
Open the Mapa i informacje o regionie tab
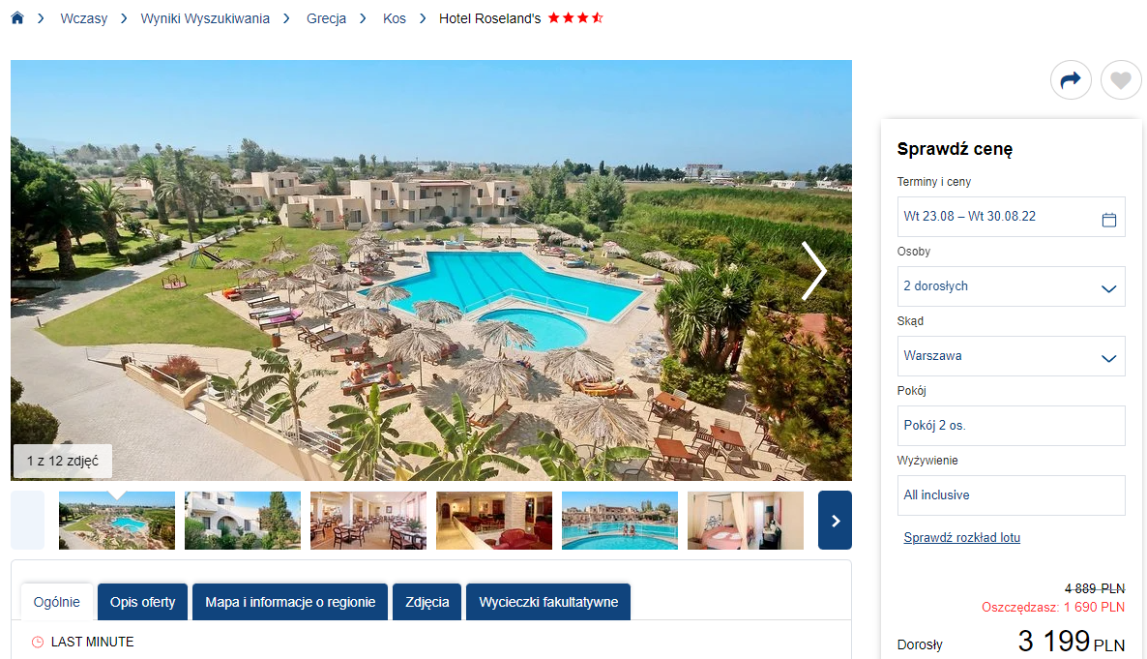click(290, 602)
